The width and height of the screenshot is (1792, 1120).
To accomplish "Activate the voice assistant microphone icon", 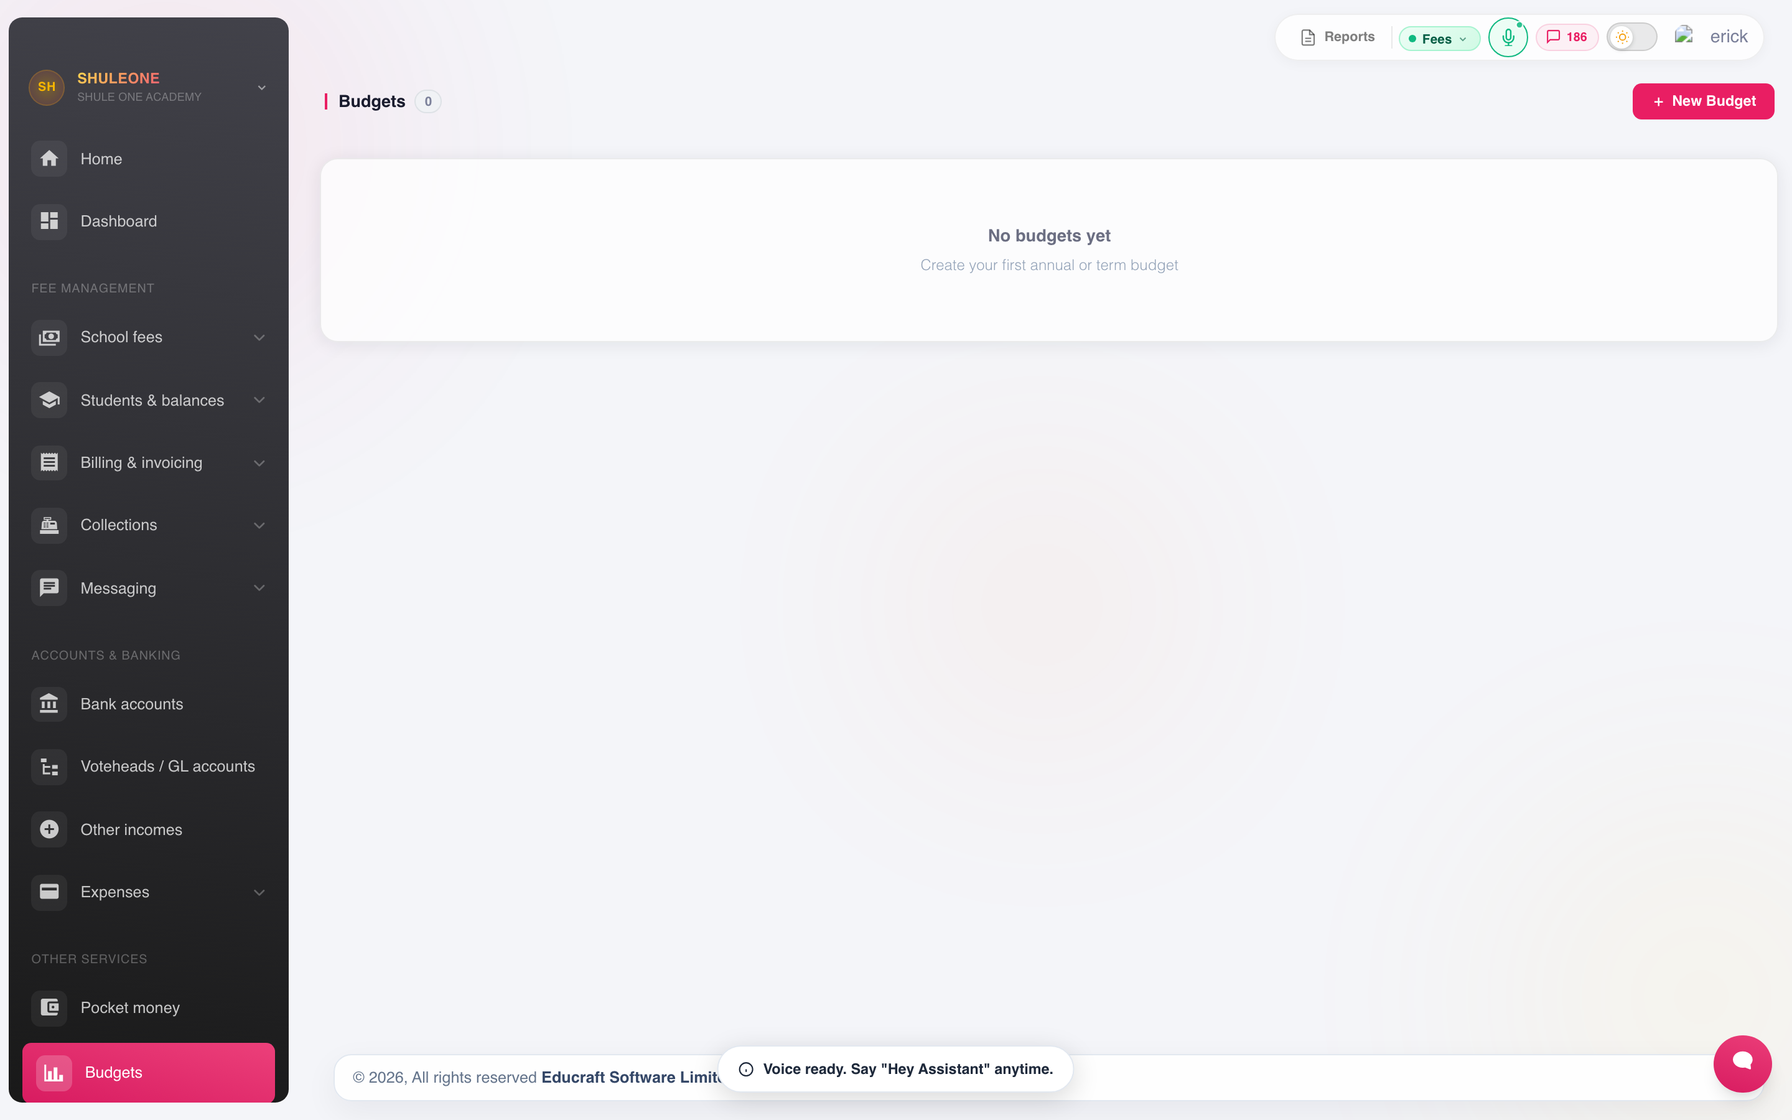I will (1508, 37).
